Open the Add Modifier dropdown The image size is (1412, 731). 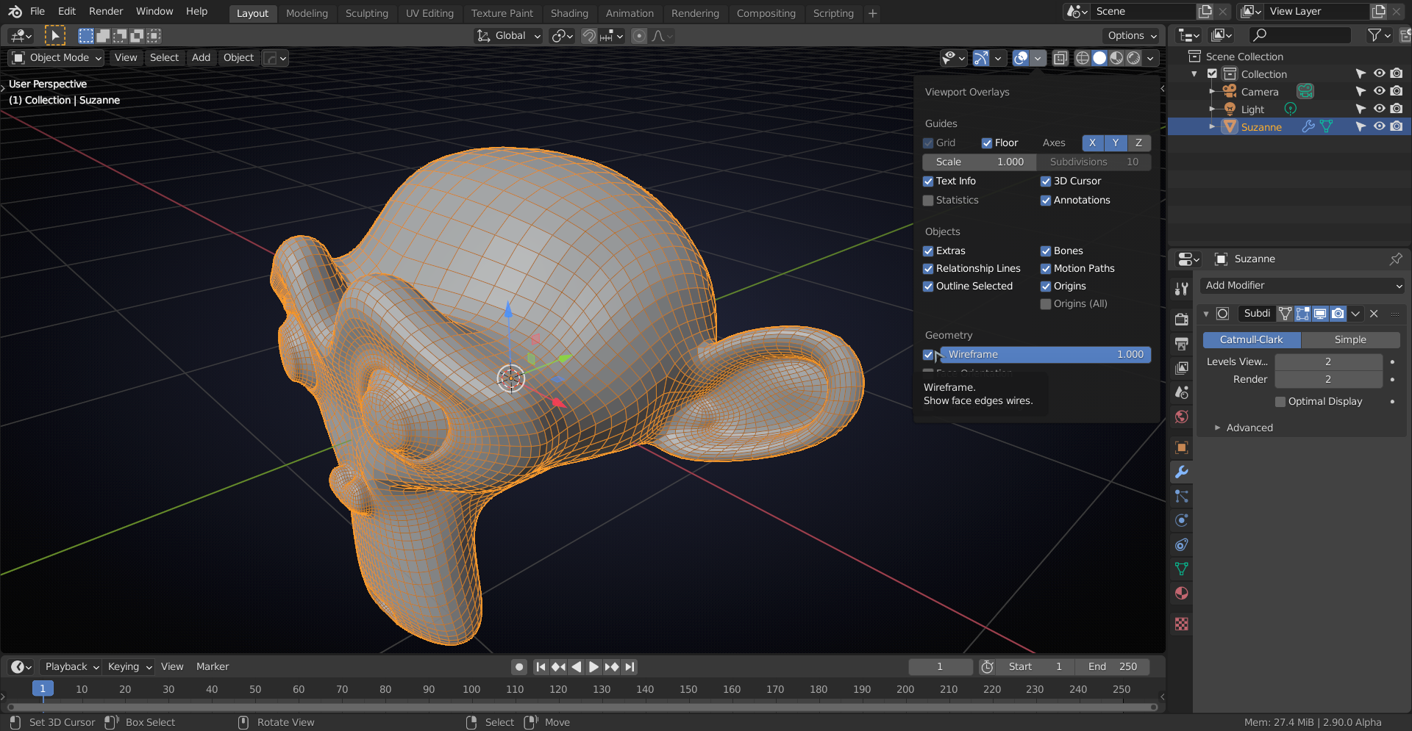(1302, 286)
